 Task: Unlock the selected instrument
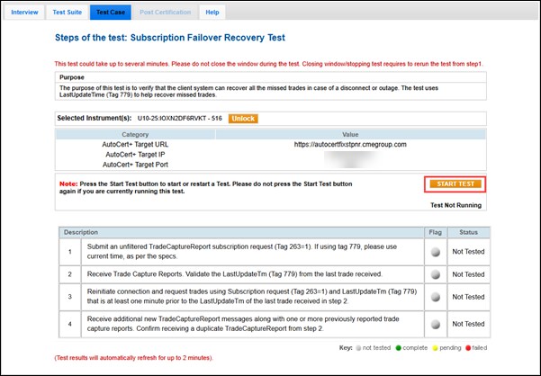pos(243,118)
